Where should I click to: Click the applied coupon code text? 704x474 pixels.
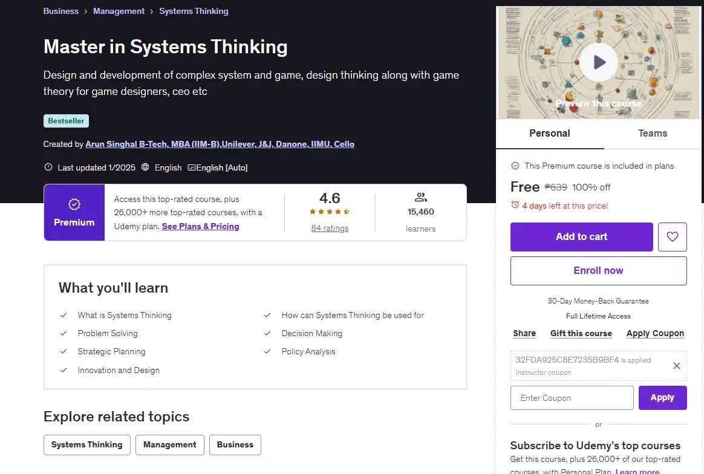click(x=567, y=360)
